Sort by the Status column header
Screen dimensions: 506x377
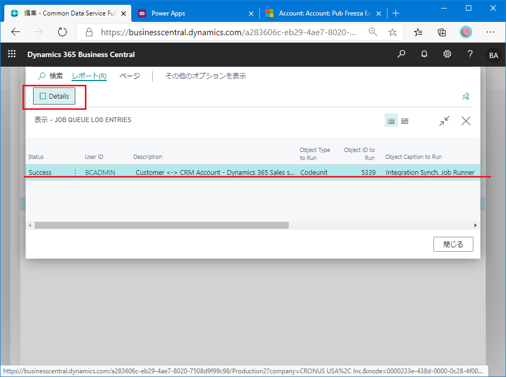pyautogui.click(x=36, y=157)
